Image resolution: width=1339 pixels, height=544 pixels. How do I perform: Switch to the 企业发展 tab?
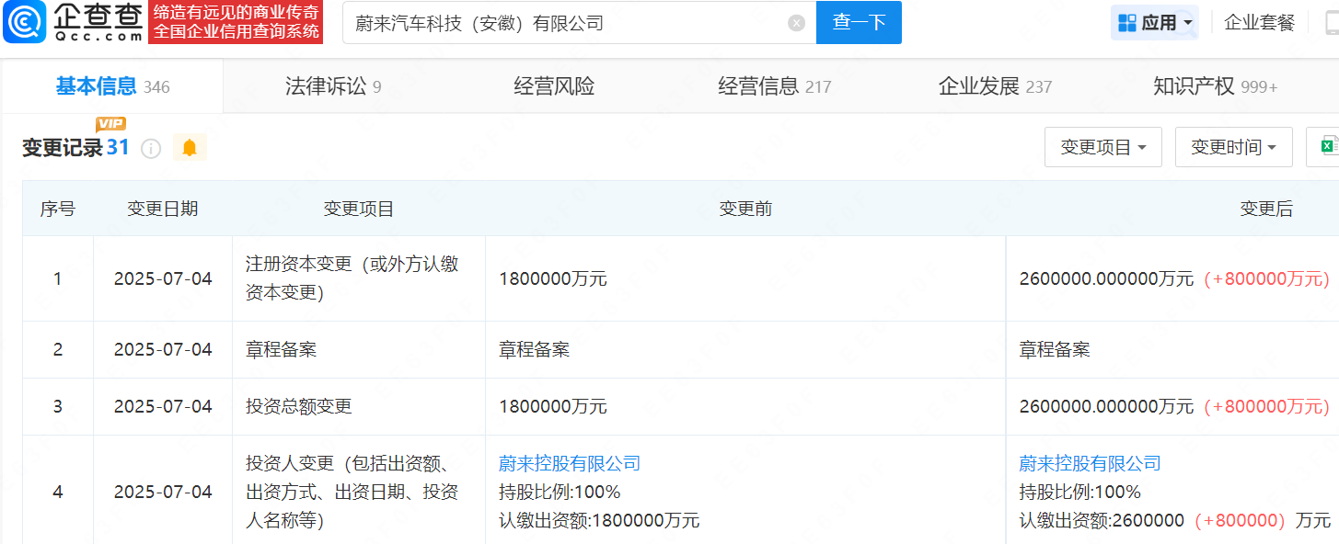point(995,86)
